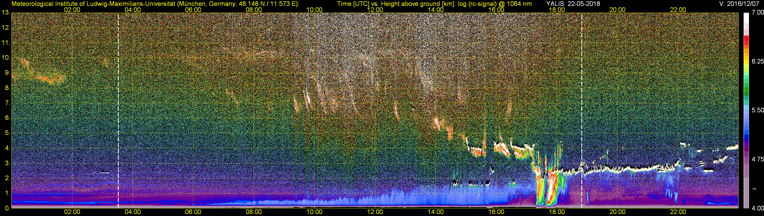Click the 6.25 colorbar scale value

pyautogui.click(x=757, y=61)
